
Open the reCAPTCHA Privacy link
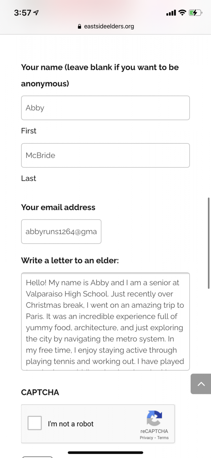(x=146, y=438)
